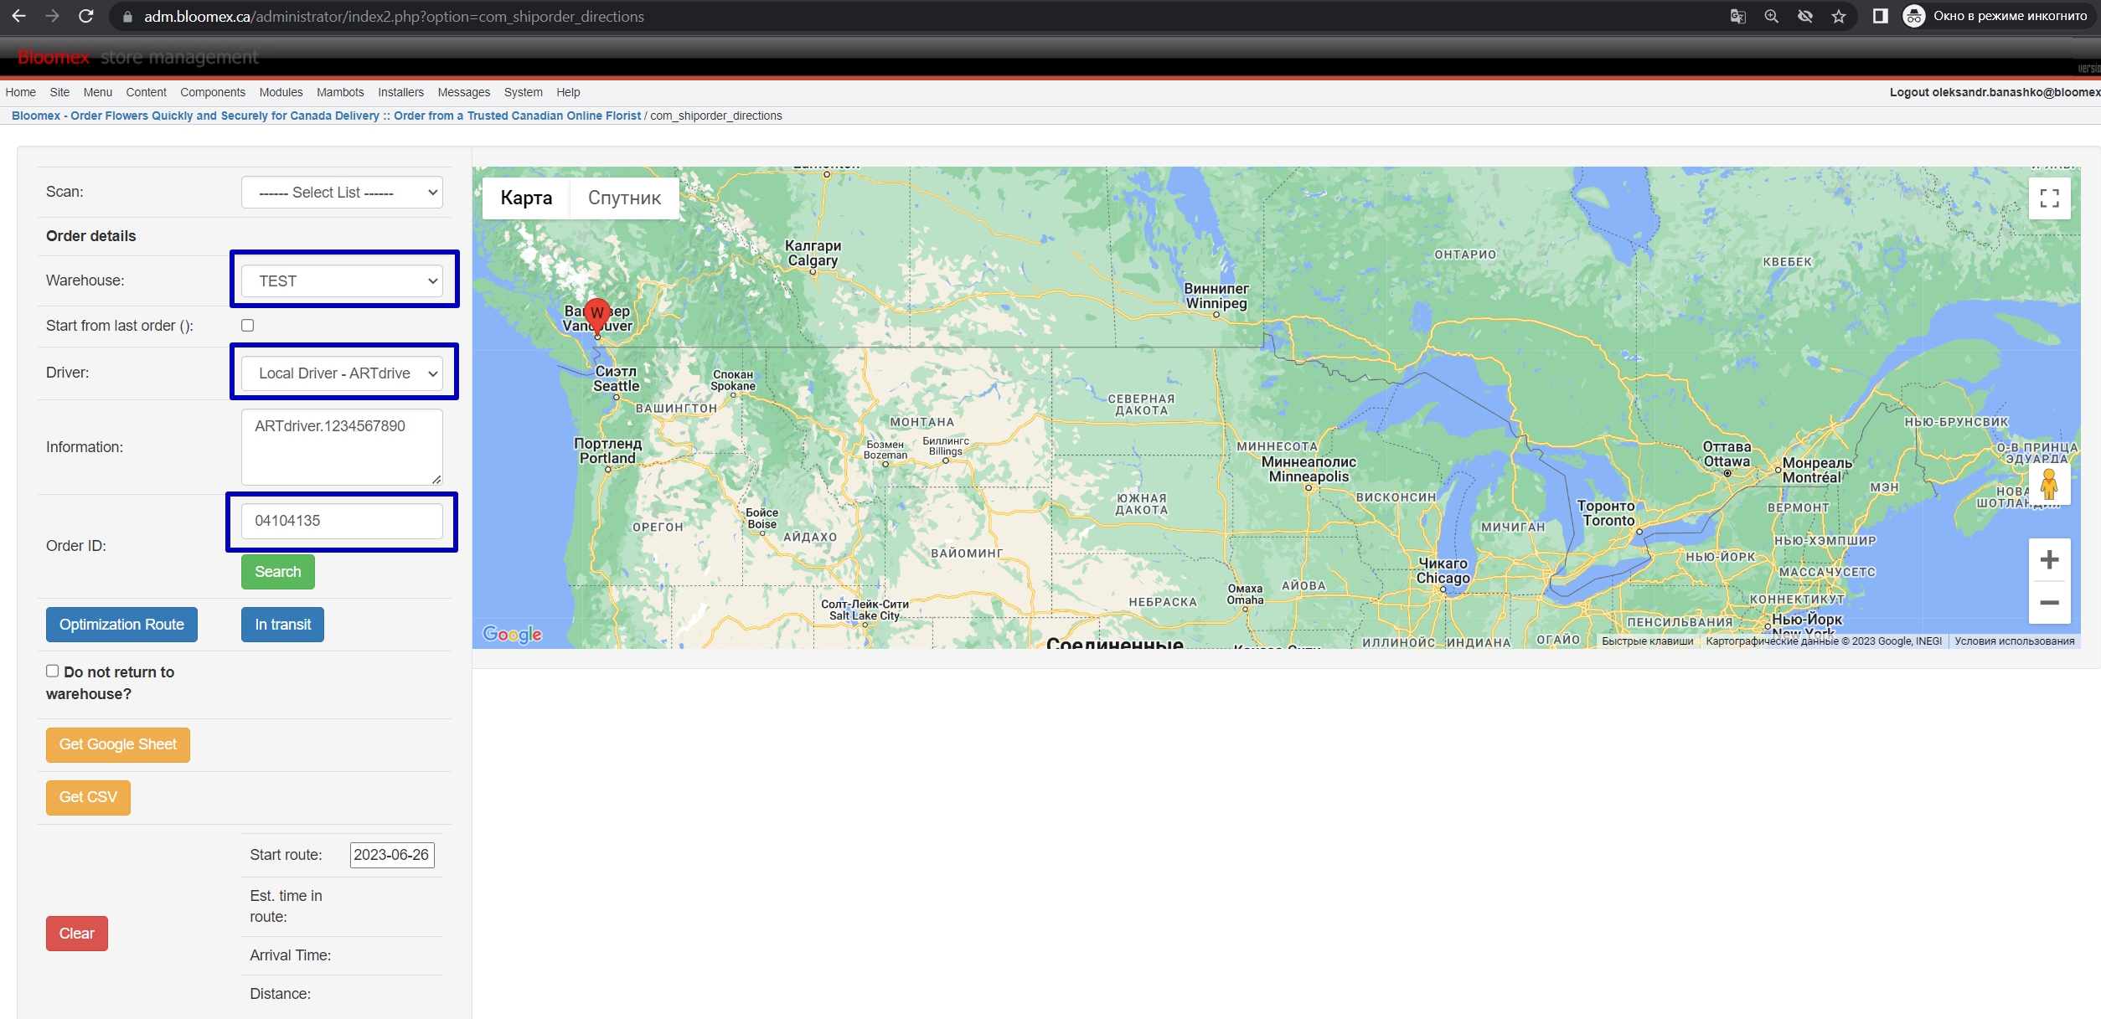2101x1019 pixels.
Task: Open the Условия использования map terms link
Action: pos(2014,641)
